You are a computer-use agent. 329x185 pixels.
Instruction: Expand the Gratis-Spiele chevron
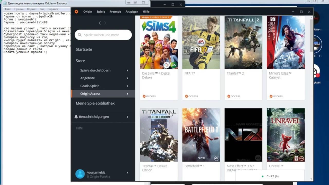[x=127, y=86]
